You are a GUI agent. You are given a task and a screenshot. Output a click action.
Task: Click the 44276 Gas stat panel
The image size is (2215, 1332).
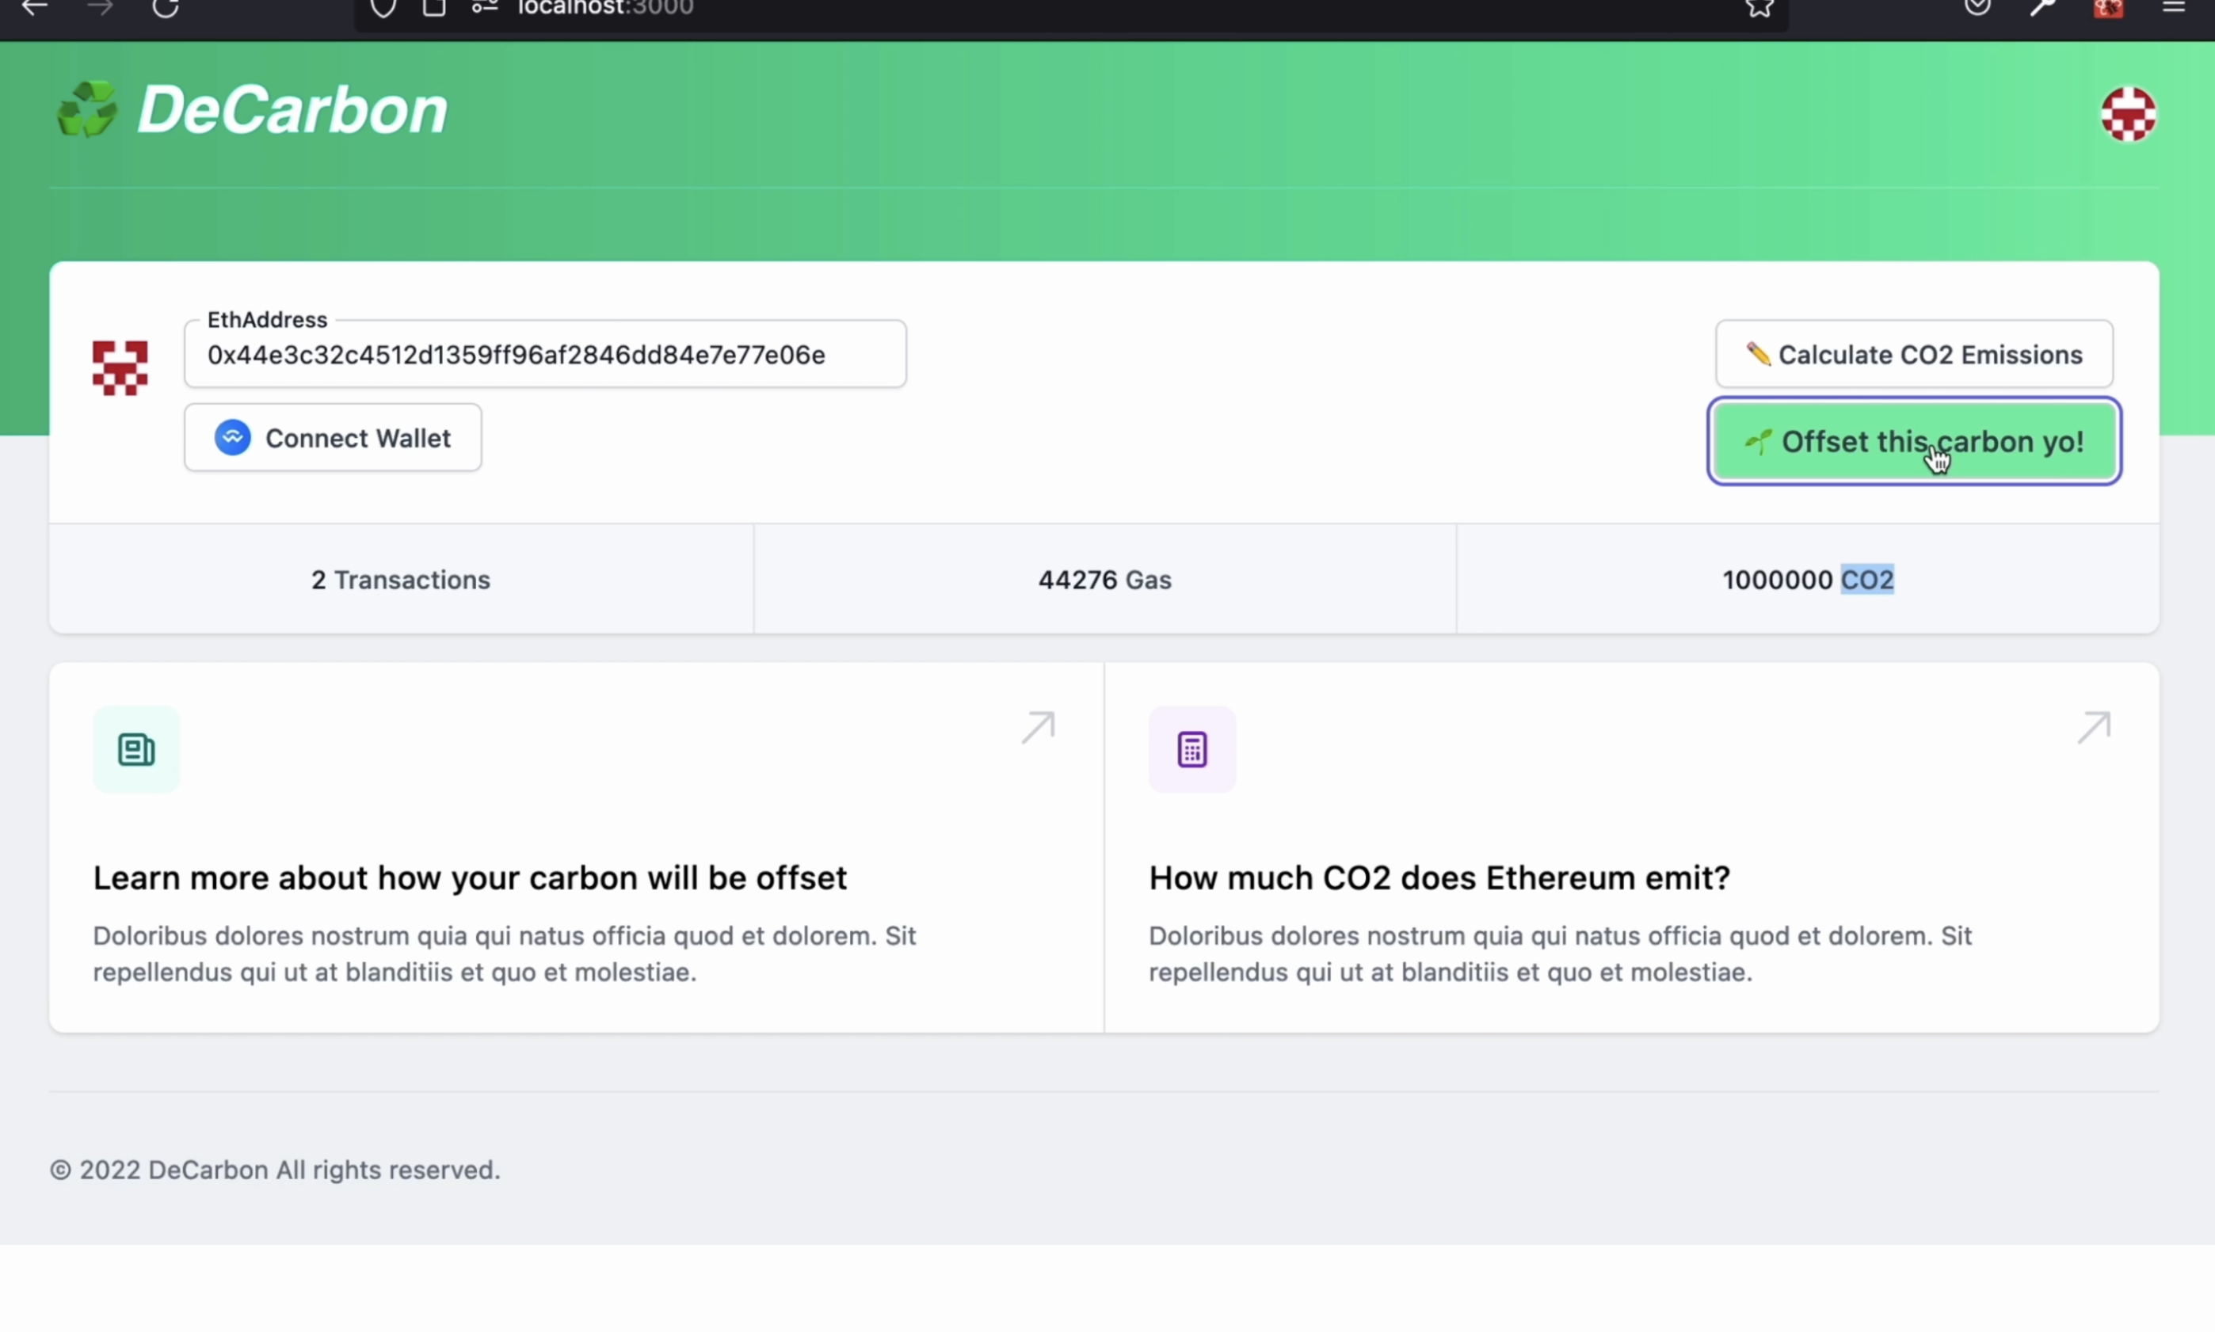click(1104, 579)
